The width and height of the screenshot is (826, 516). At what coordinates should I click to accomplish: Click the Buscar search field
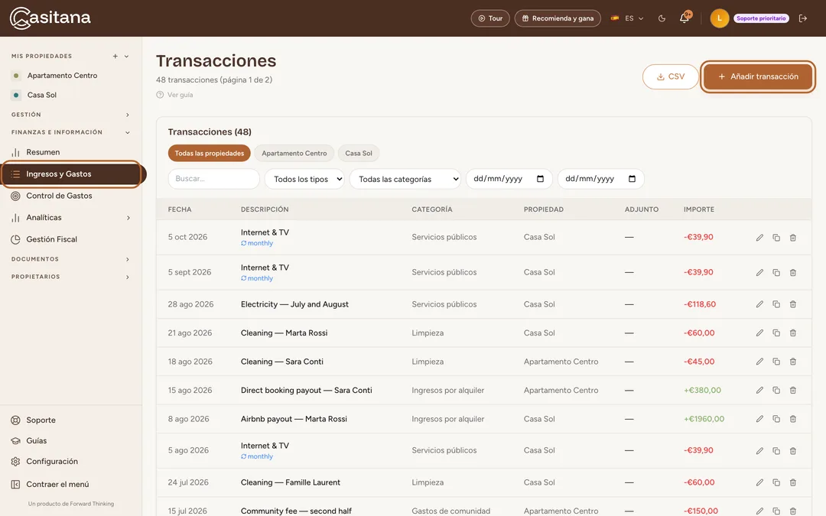click(214, 179)
